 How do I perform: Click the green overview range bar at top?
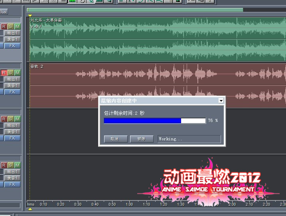(x=135, y=10)
